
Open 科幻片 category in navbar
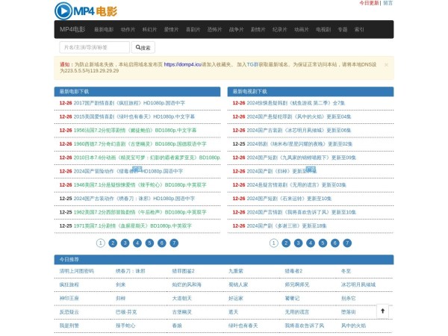pyautogui.click(x=149, y=30)
